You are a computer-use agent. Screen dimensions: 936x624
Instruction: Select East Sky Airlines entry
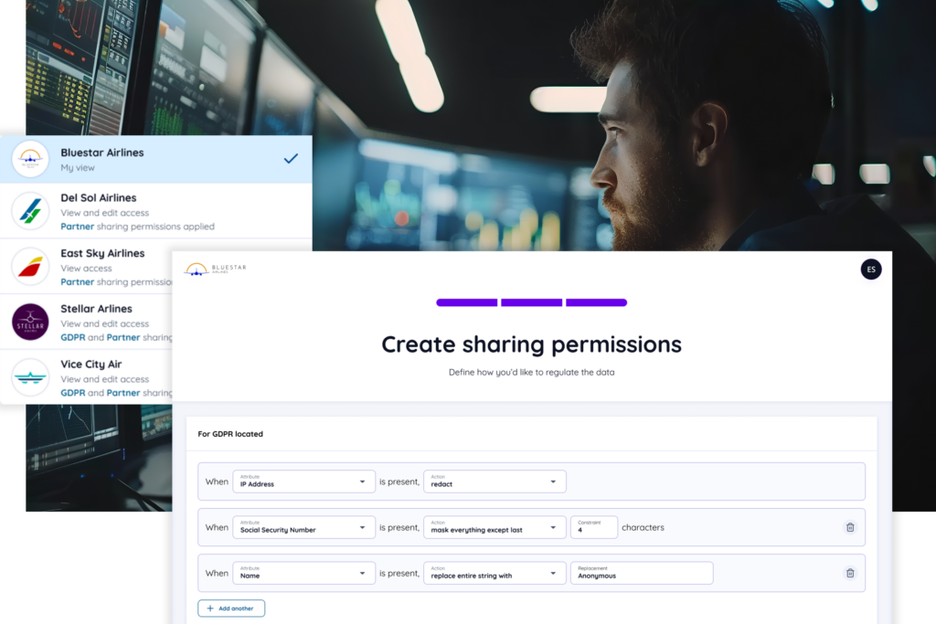(86, 267)
